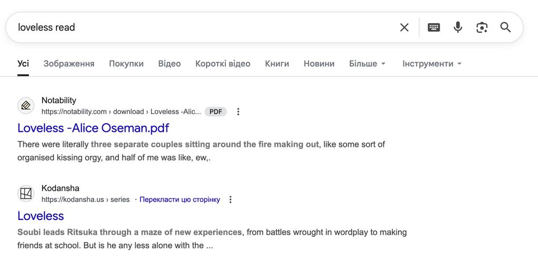Click the kodansha.us URL breadcrumb
This screenshot has height=269, width=538.
click(86, 200)
